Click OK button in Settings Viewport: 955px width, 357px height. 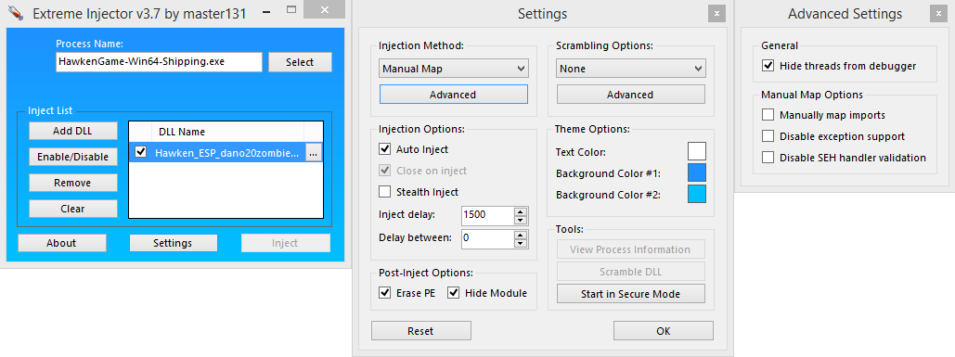[x=664, y=331]
